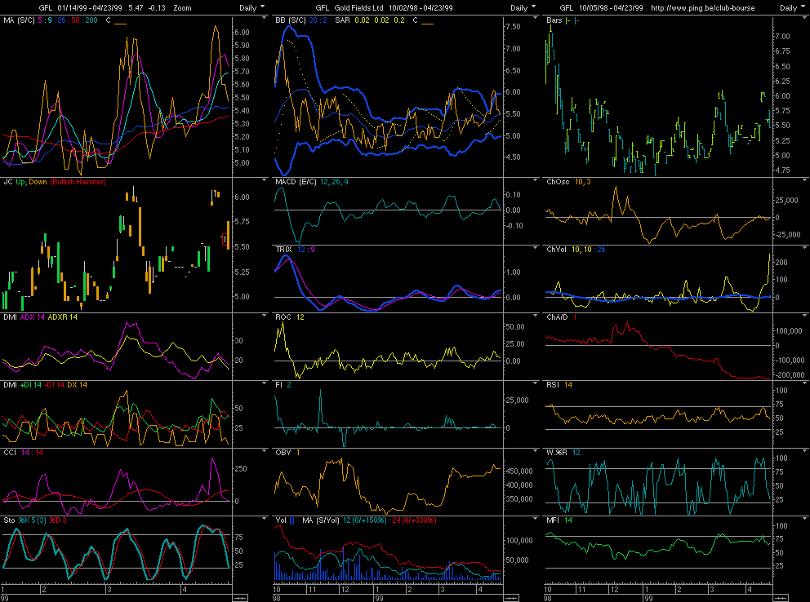Image resolution: width=810 pixels, height=602 pixels.
Task: Click the MACD (E/C) indicator label
Action: coord(296,182)
